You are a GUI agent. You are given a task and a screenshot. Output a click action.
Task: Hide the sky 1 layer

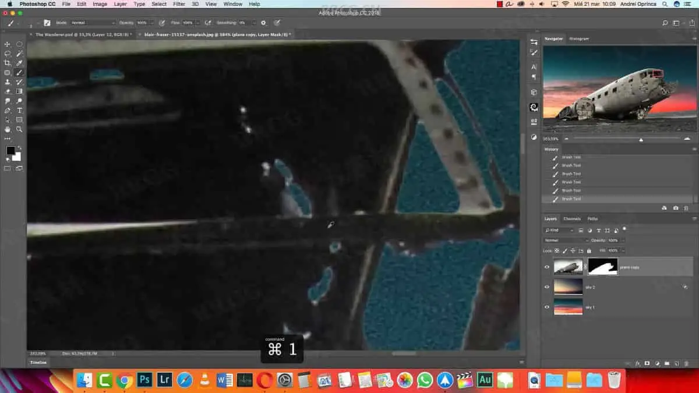pos(546,307)
